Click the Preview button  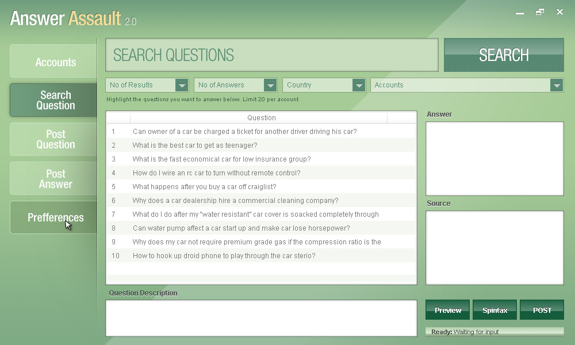pos(448,310)
